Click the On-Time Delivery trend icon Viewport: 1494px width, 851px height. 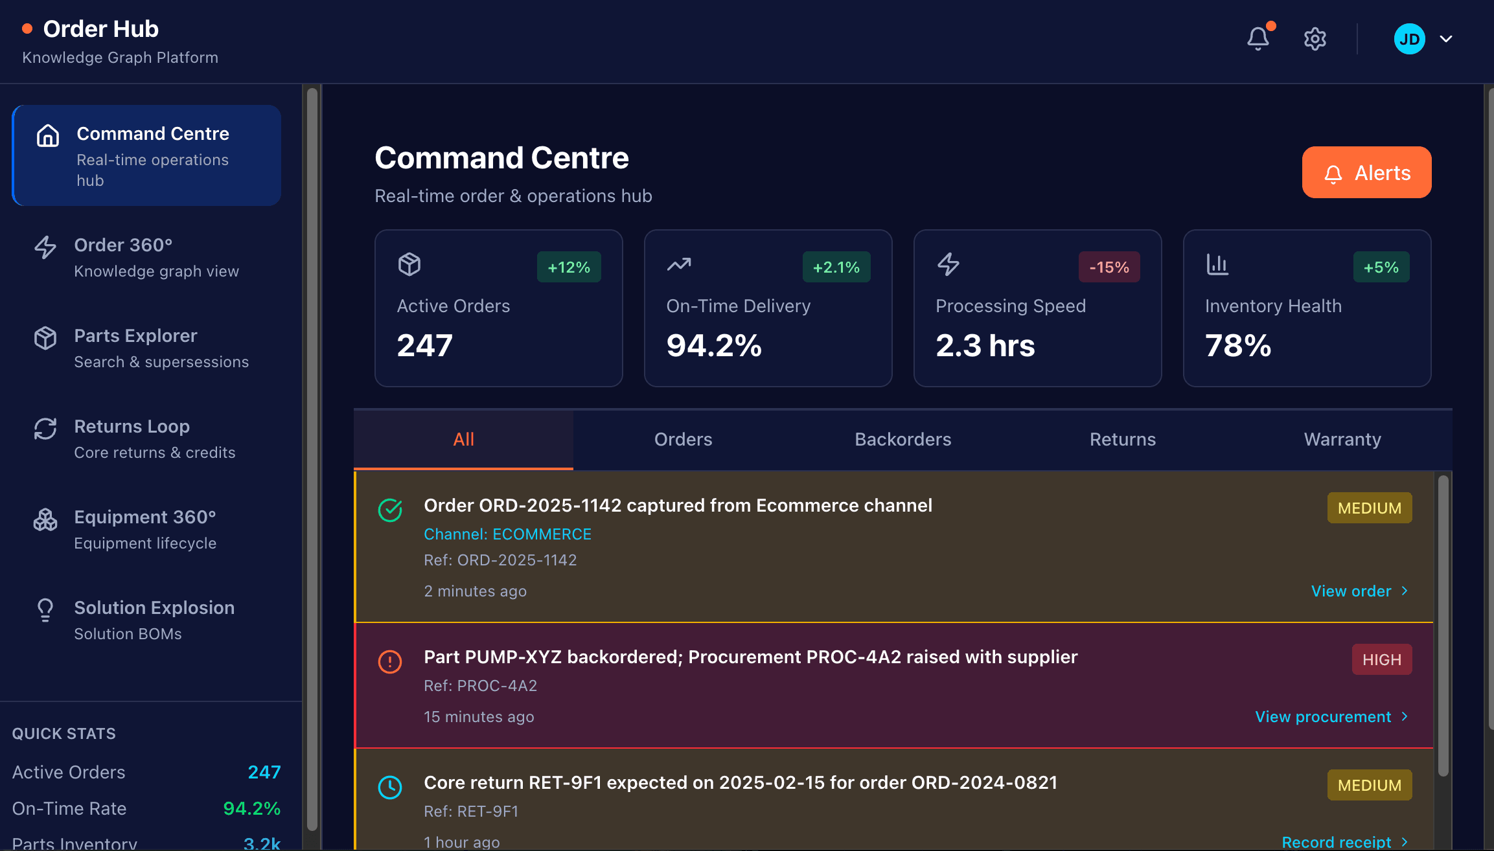679,264
